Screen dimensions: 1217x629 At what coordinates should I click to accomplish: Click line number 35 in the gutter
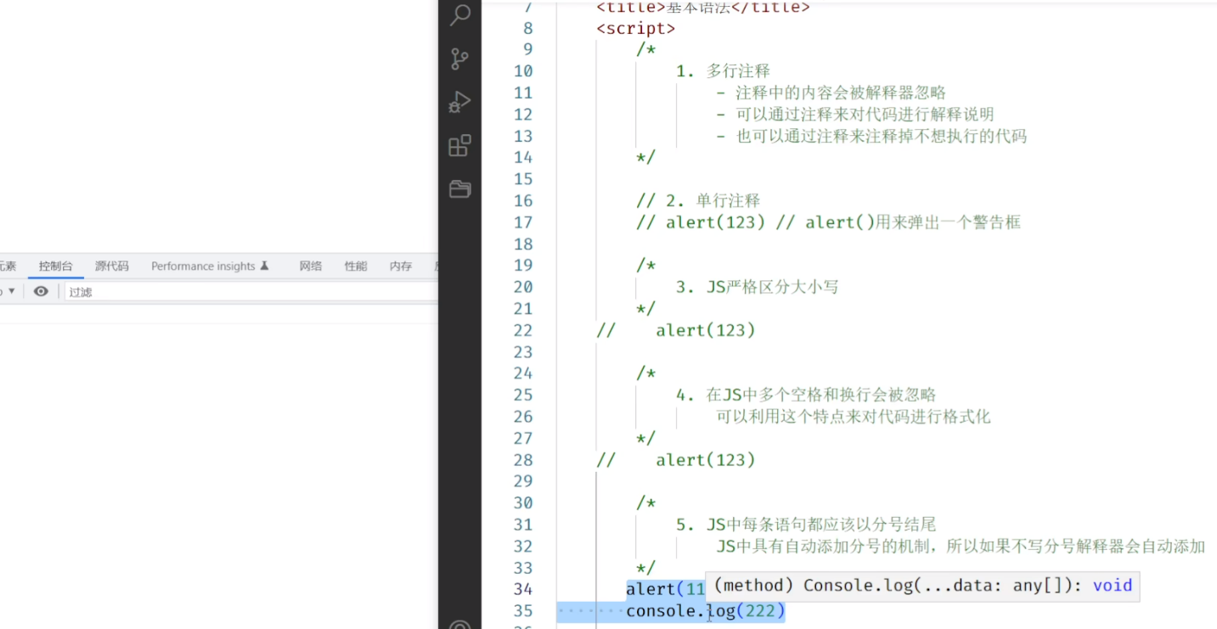click(523, 611)
